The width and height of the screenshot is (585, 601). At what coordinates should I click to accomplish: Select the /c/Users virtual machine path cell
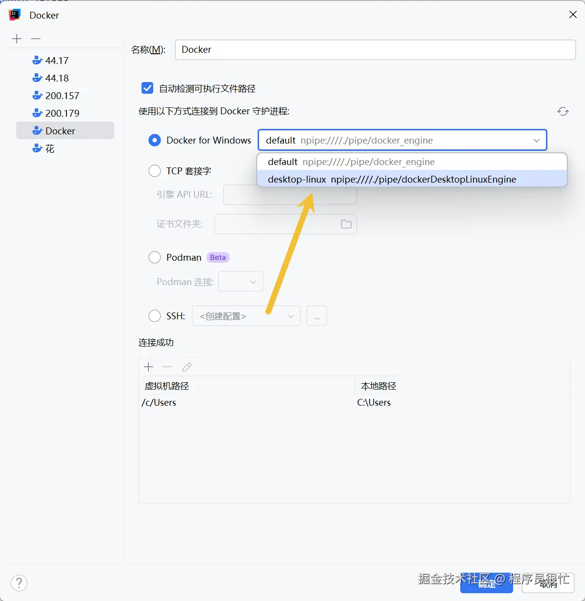[x=247, y=403]
